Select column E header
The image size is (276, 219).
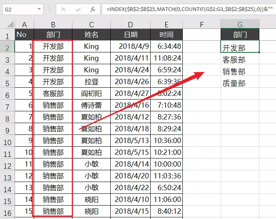166,24
